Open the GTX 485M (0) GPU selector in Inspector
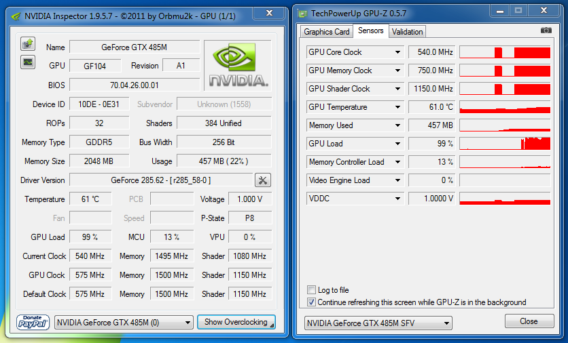Screen dimensions: 568x343 (x=124, y=323)
